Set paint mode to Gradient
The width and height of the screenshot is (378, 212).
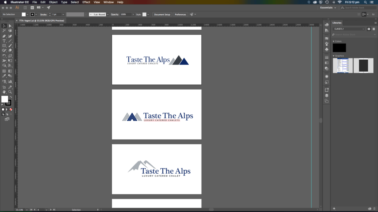click(7, 109)
